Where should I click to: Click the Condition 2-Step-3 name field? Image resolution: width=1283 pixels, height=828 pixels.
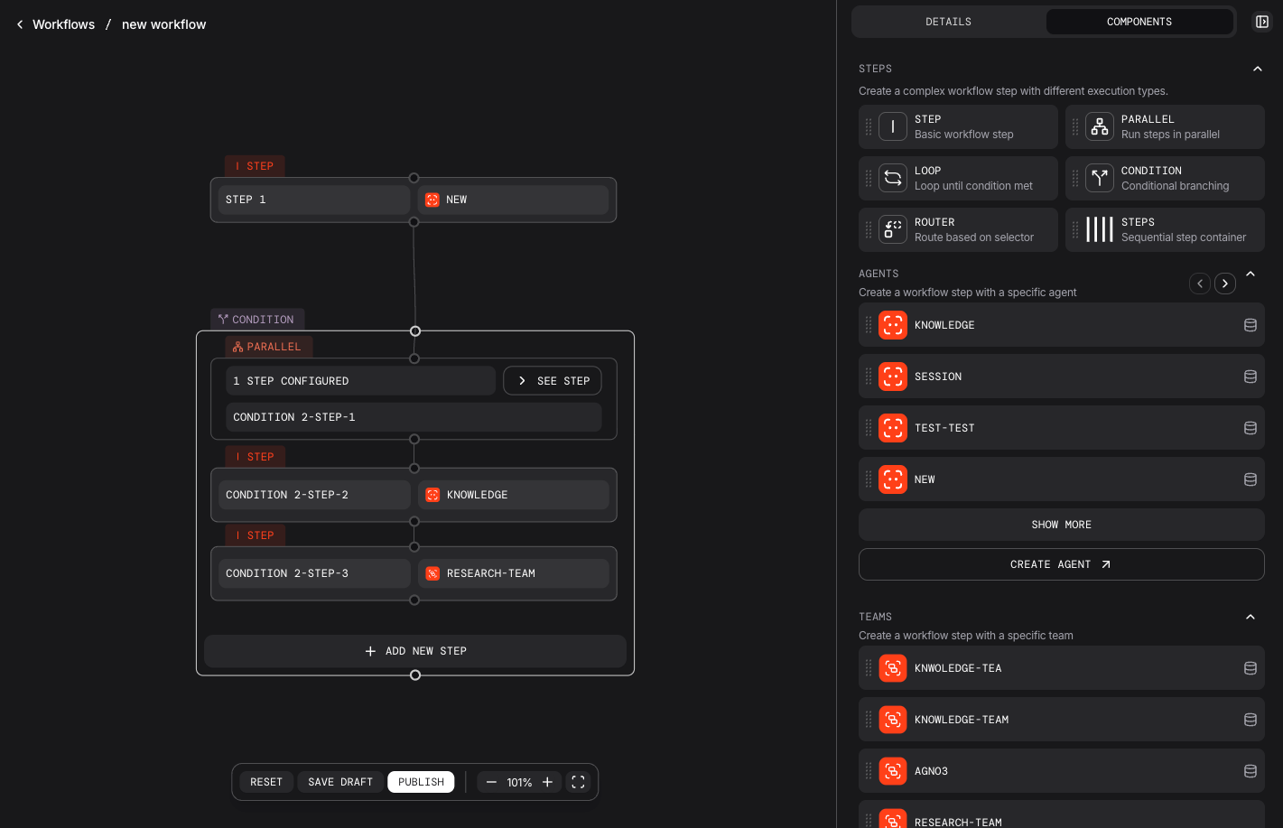click(x=314, y=573)
